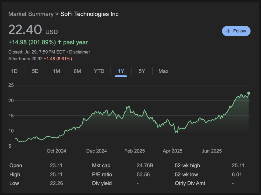Viewport: 261px width, 195px height.
Task: Click the 10 y-axis label
Action: click(x=11, y=131)
